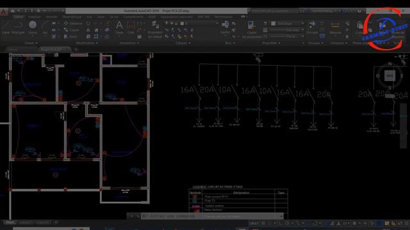Viewport: 410px width, 230px height.
Task: Click the Grouper tool
Action: tap(312, 27)
